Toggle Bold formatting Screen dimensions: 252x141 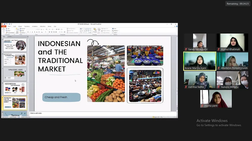click(x=28, y=32)
